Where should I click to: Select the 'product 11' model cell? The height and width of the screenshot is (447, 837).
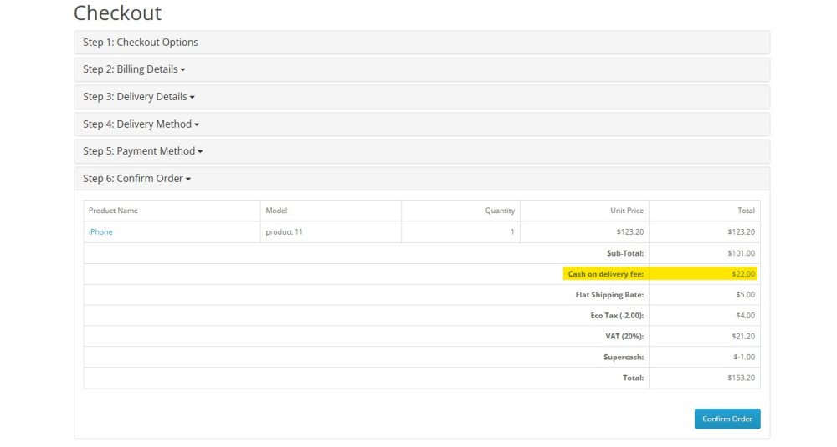284,231
